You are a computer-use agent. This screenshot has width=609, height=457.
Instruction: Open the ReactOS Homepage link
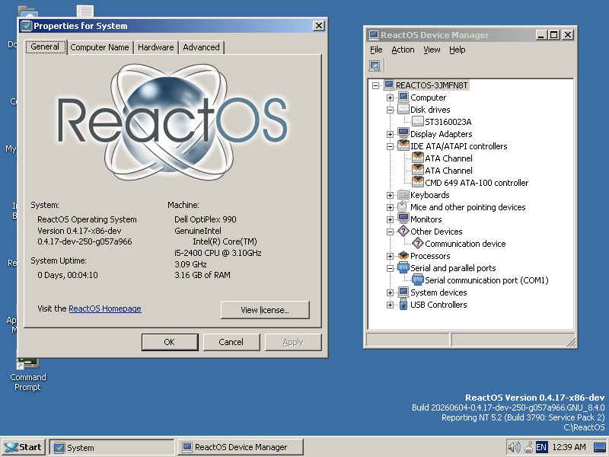tap(105, 308)
